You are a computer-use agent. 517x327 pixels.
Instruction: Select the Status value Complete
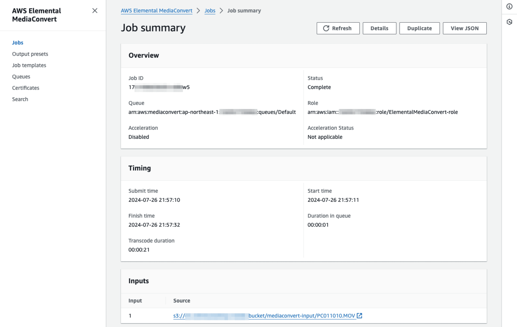[x=319, y=87]
